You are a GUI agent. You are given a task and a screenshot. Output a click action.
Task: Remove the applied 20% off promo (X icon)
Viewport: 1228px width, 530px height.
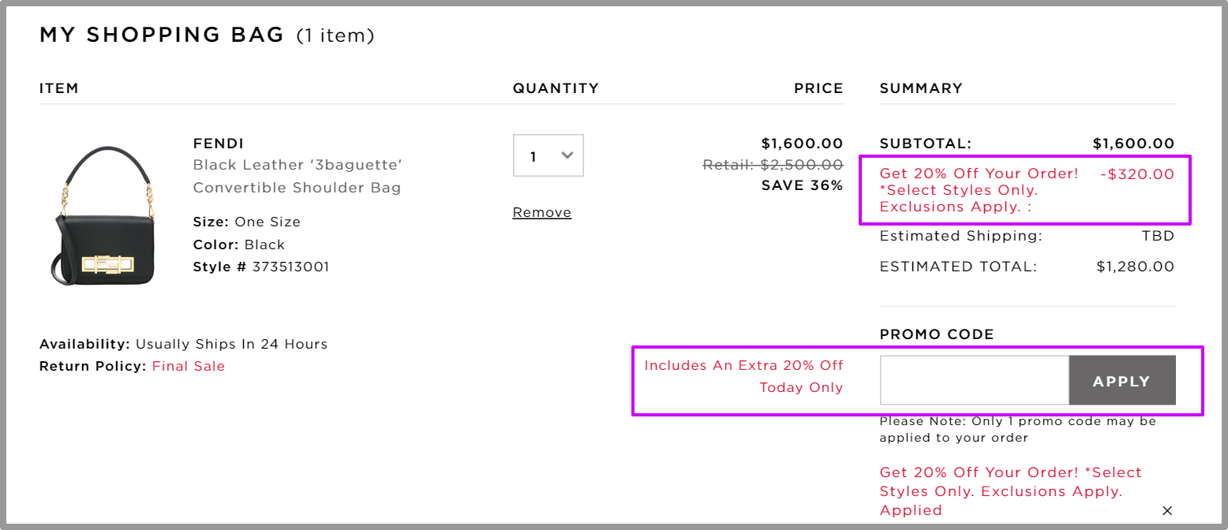(1167, 510)
